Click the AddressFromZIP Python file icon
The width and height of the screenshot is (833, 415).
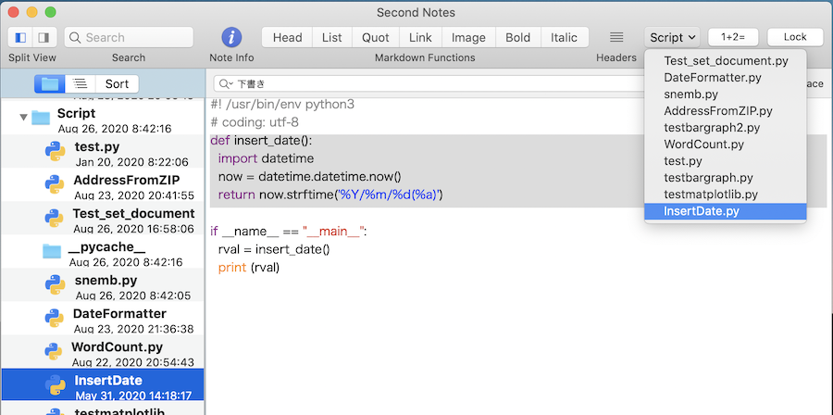56,184
